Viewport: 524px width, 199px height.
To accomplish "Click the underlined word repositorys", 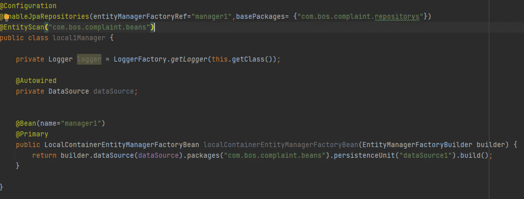I will point(397,16).
